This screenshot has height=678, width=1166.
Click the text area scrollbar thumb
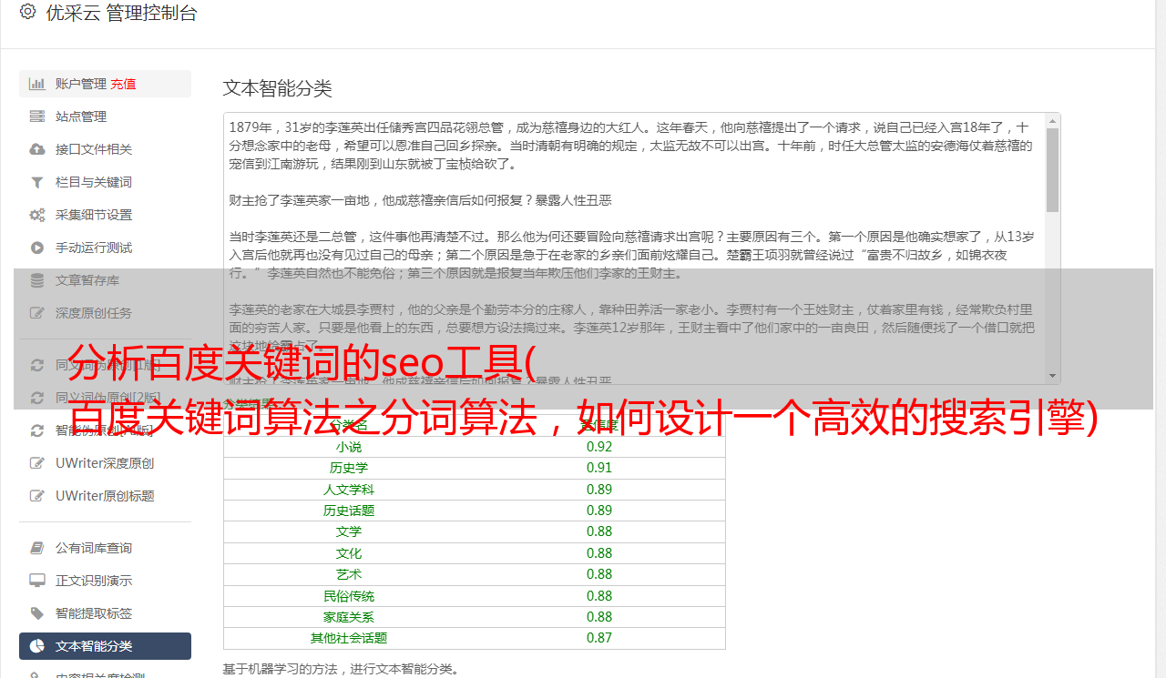[1053, 169]
